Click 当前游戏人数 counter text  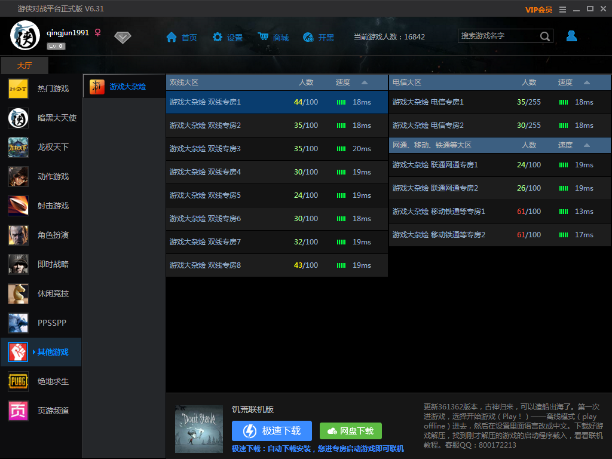(389, 36)
